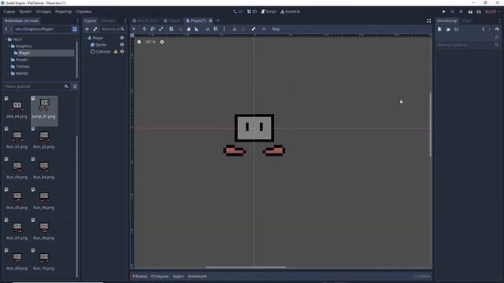
Task: Switch to the Script workspace
Action: point(269,12)
